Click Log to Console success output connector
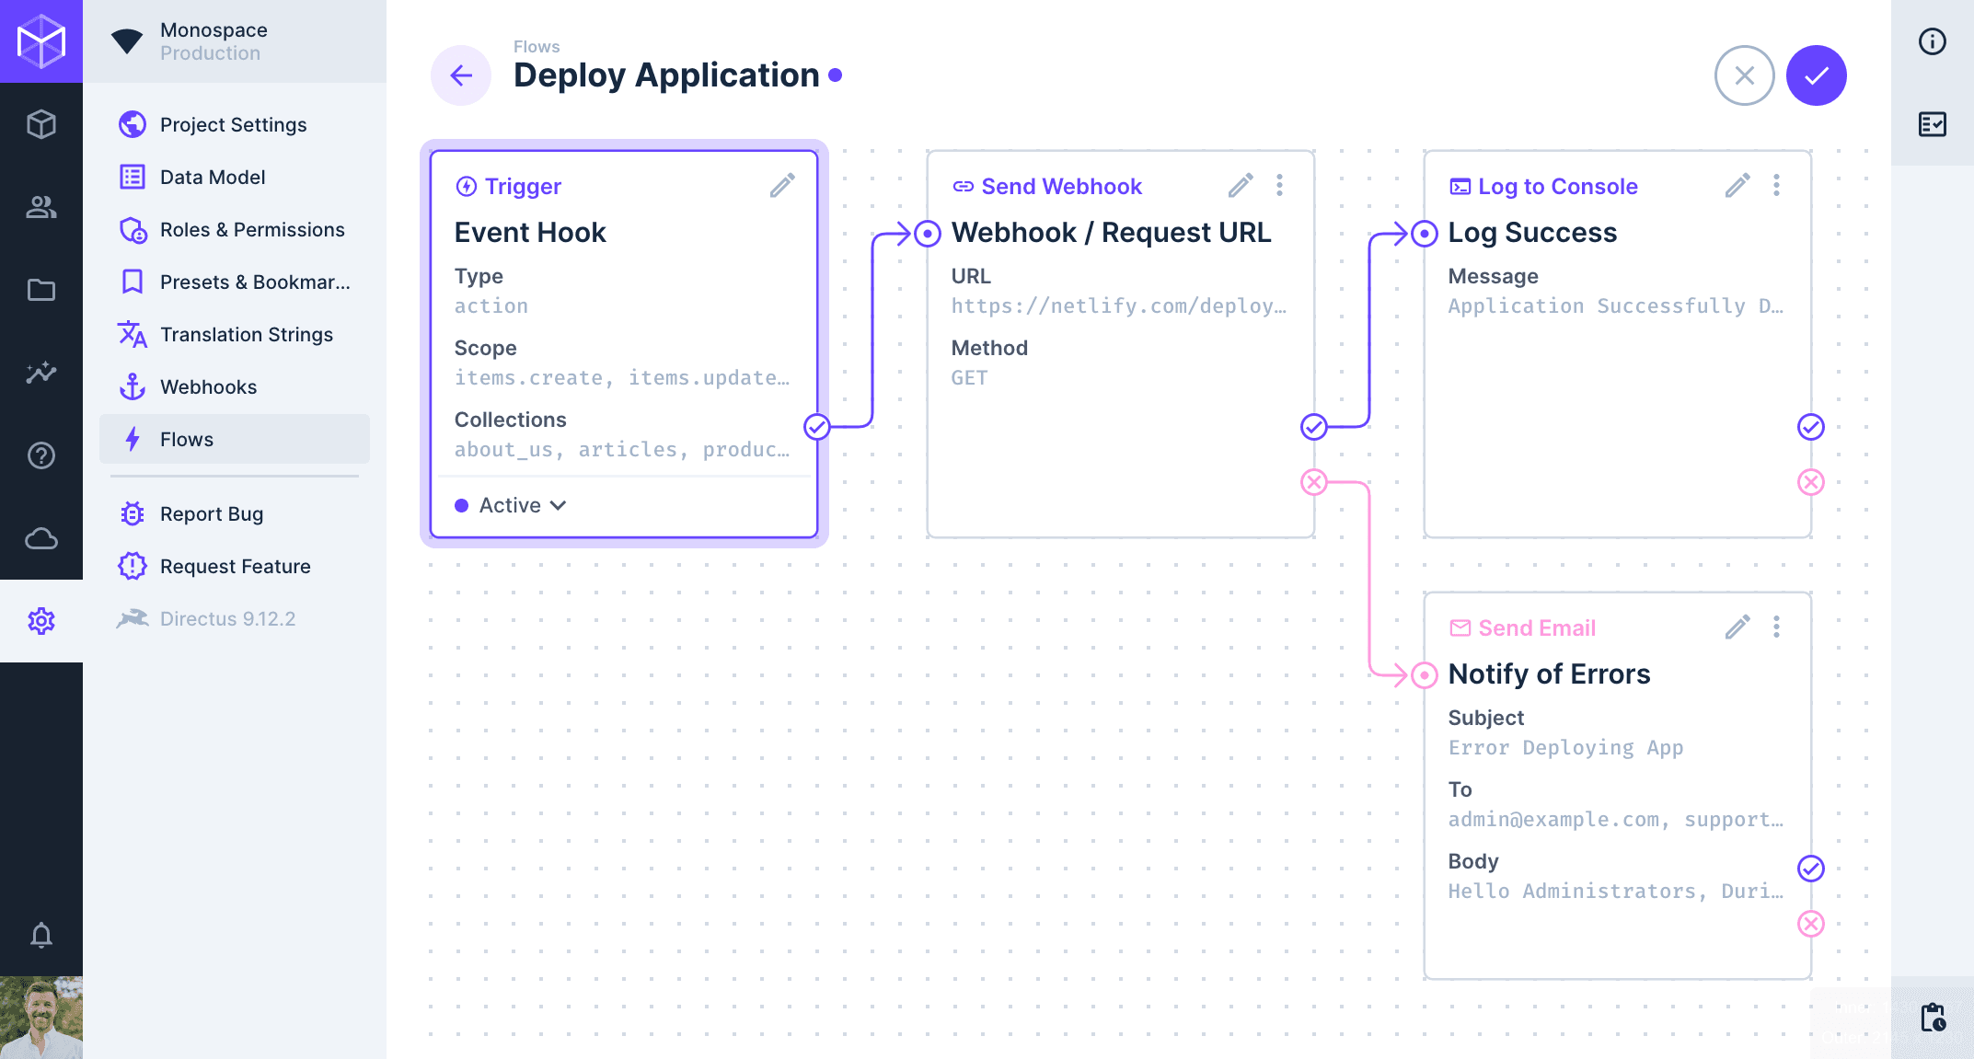Screen dimensions: 1974x1059 pyautogui.click(x=1811, y=427)
